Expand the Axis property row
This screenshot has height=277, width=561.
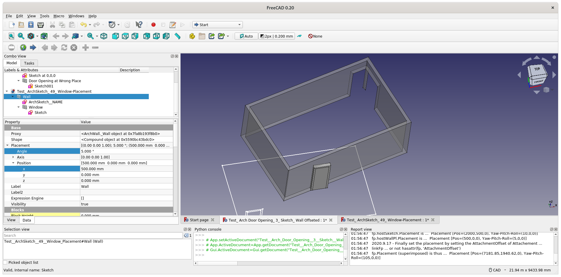(x=13, y=157)
